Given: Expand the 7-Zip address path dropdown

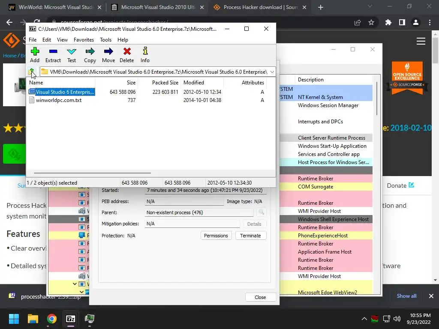Looking at the screenshot, I should (x=272, y=72).
